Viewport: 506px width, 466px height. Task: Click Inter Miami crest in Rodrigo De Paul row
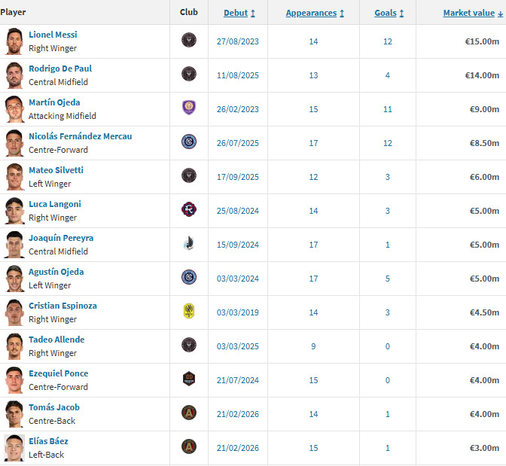pyautogui.click(x=189, y=75)
